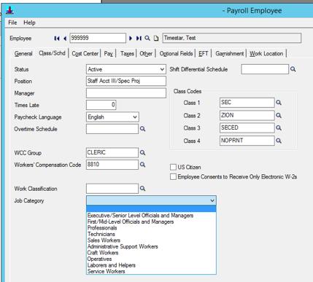Select Administrative Support Workers option
The width and height of the screenshot is (313, 282).
[x=151, y=246]
